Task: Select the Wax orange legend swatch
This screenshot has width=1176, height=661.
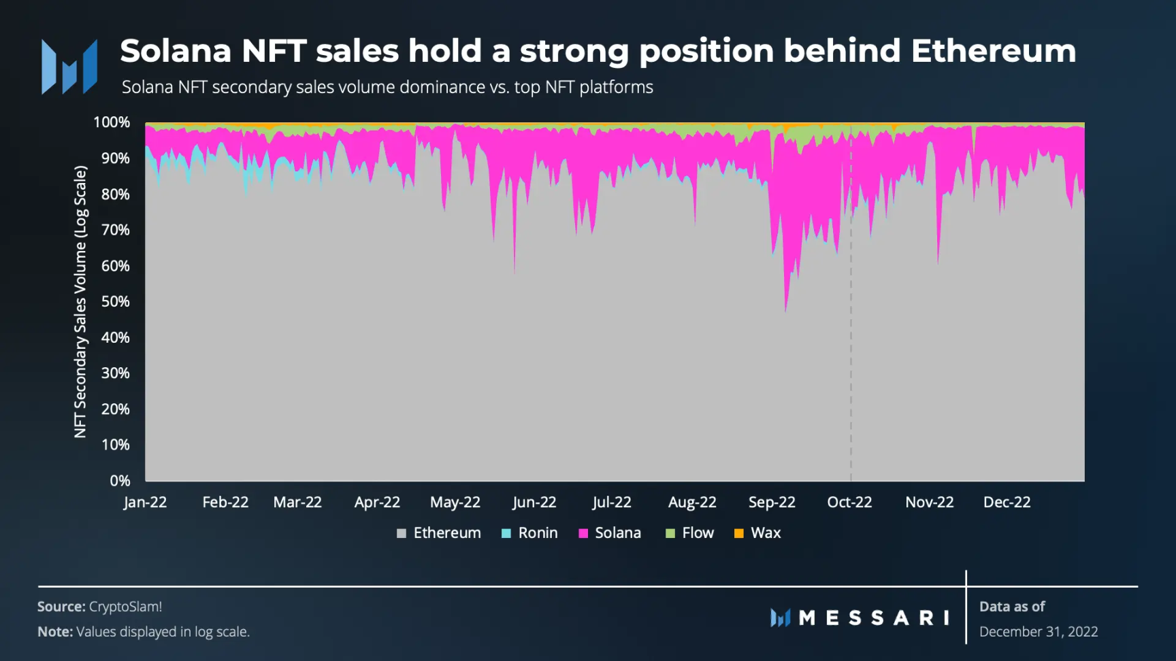Action: (739, 534)
